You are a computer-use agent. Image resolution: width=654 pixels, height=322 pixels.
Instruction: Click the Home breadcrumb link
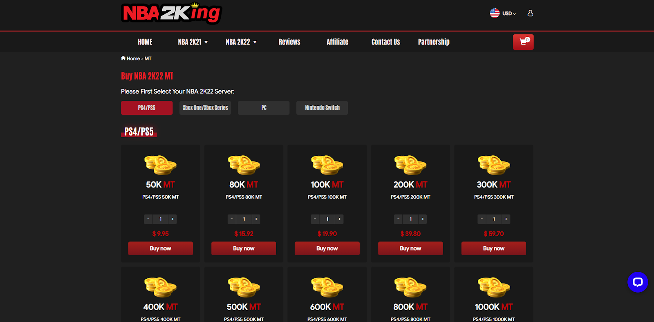pos(133,58)
